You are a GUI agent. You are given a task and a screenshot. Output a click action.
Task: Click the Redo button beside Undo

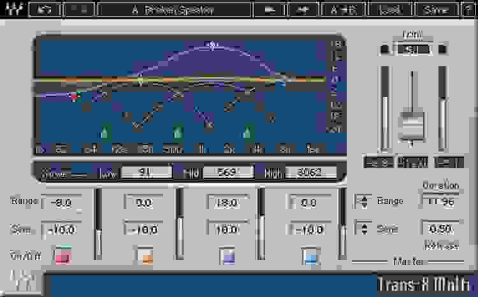[80, 10]
